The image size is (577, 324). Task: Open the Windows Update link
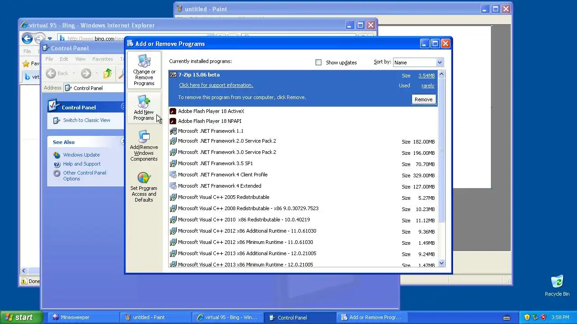coord(81,155)
